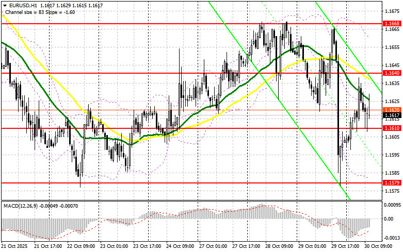Select the 22 Oct 09:00 time label
Viewport: 403px width, 252px height.
[81, 246]
